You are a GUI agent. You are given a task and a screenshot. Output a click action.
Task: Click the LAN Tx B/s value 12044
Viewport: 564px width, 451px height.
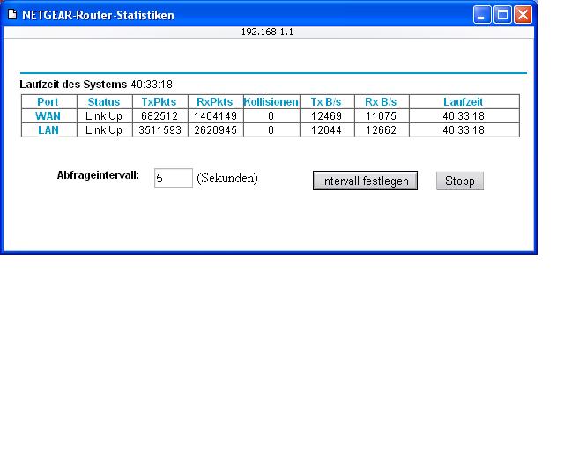pos(326,130)
